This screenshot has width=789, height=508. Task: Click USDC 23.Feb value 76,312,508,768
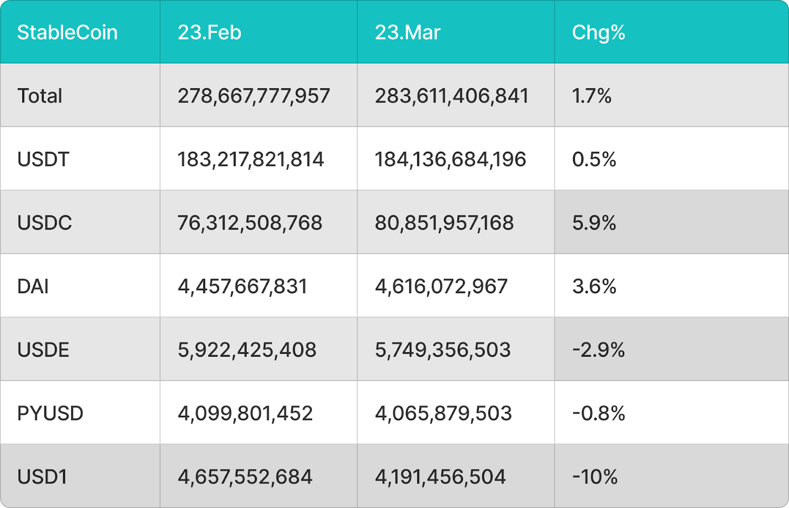point(250,223)
